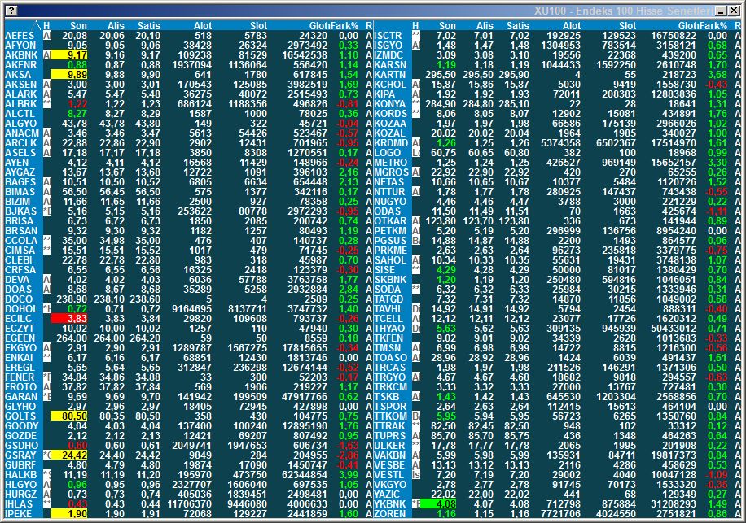Minimize the XU100 window
Image resolution: width=746 pixels, height=523 pixels.
722,11
